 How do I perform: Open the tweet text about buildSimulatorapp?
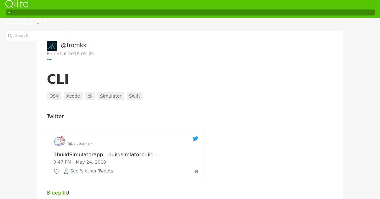pos(106,154)
